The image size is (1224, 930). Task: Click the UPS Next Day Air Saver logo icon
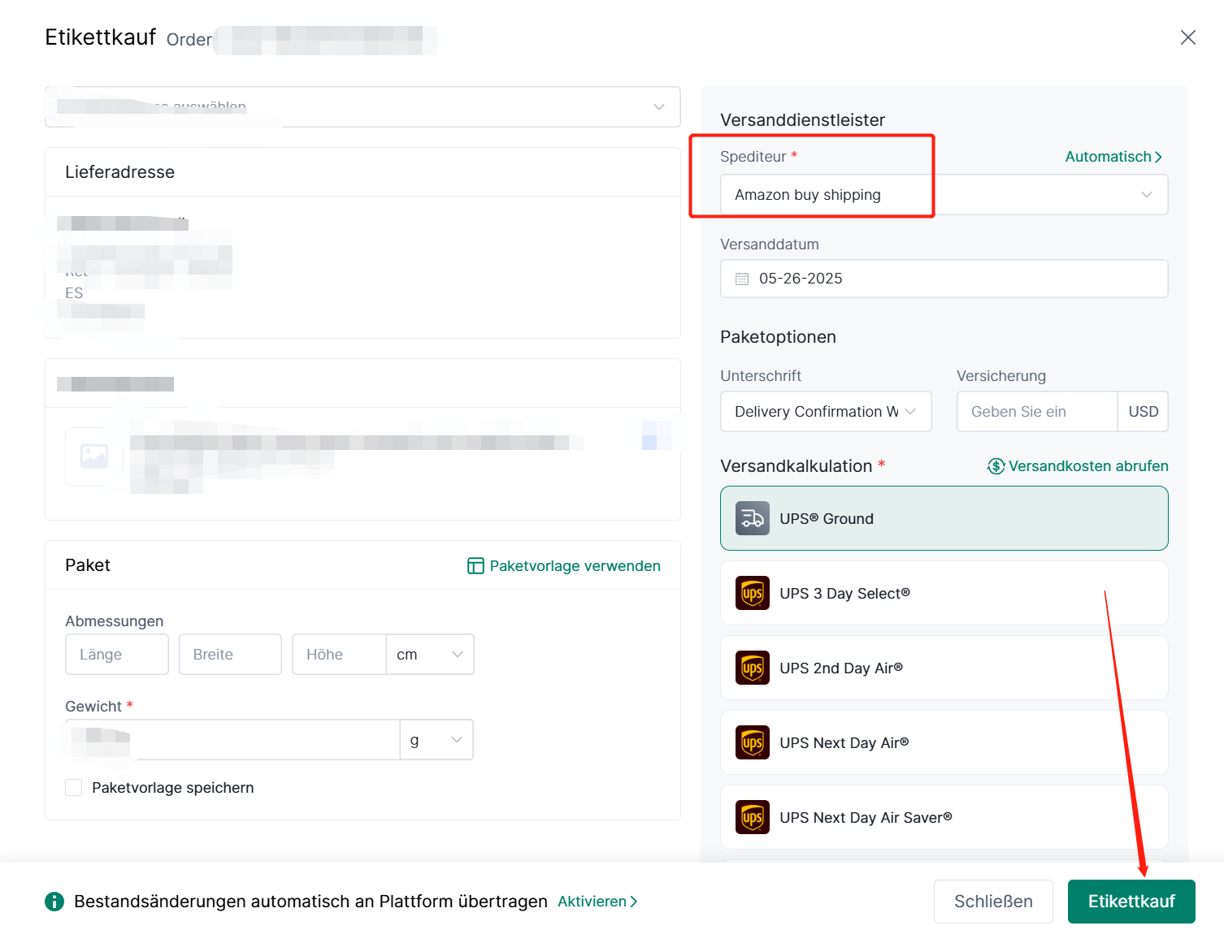click(753, 817)
